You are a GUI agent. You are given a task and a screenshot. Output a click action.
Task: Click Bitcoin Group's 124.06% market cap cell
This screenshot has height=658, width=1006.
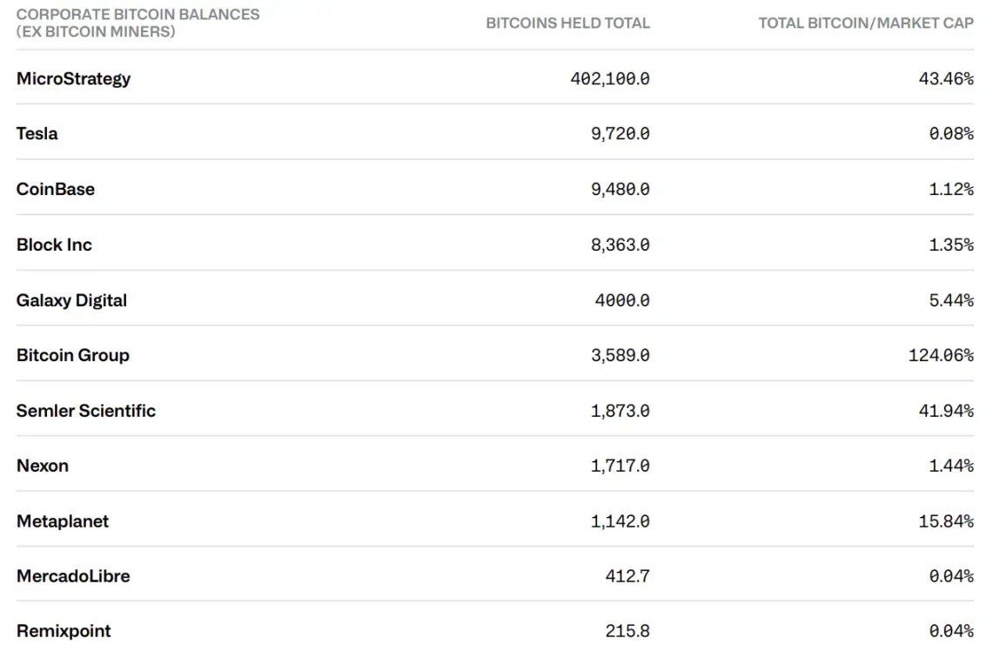coord(942,356)
